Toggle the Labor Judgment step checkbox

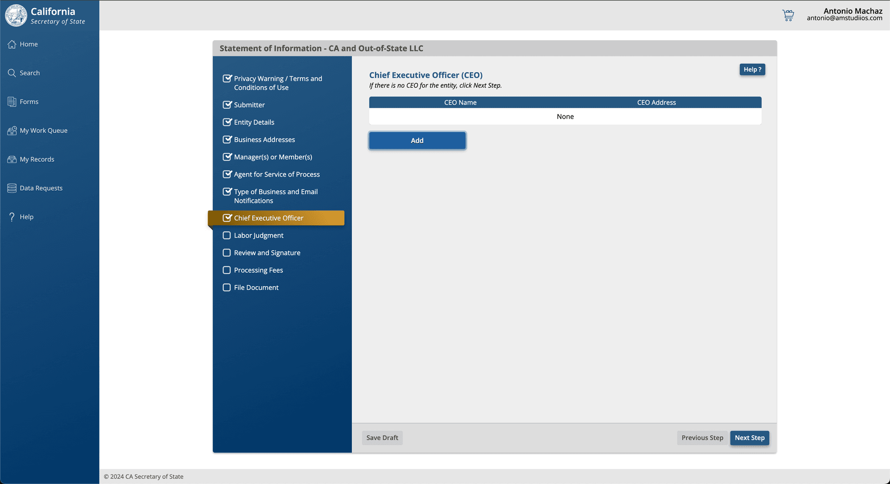pyautogui.click(x=227, y=235)
